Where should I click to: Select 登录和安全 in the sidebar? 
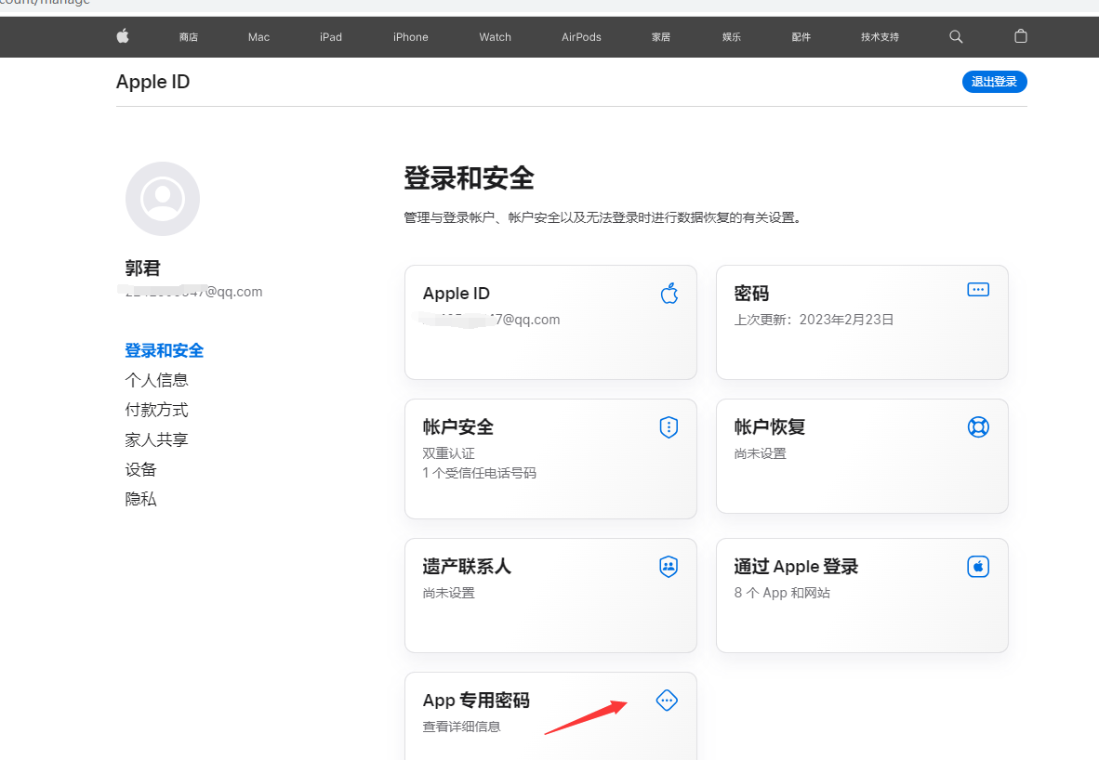(x=164, y=350)
